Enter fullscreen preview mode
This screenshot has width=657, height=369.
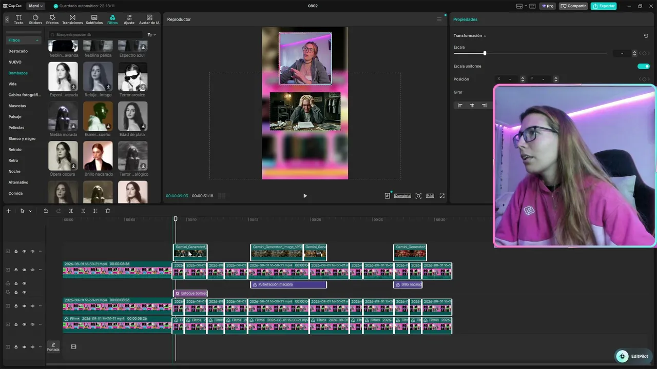click(x=442, y=196)
